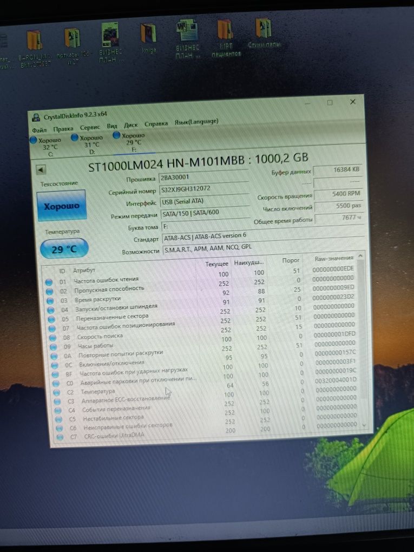Select the C: drive status tab
The image size is (414, 552).
[x=46, y=147]
